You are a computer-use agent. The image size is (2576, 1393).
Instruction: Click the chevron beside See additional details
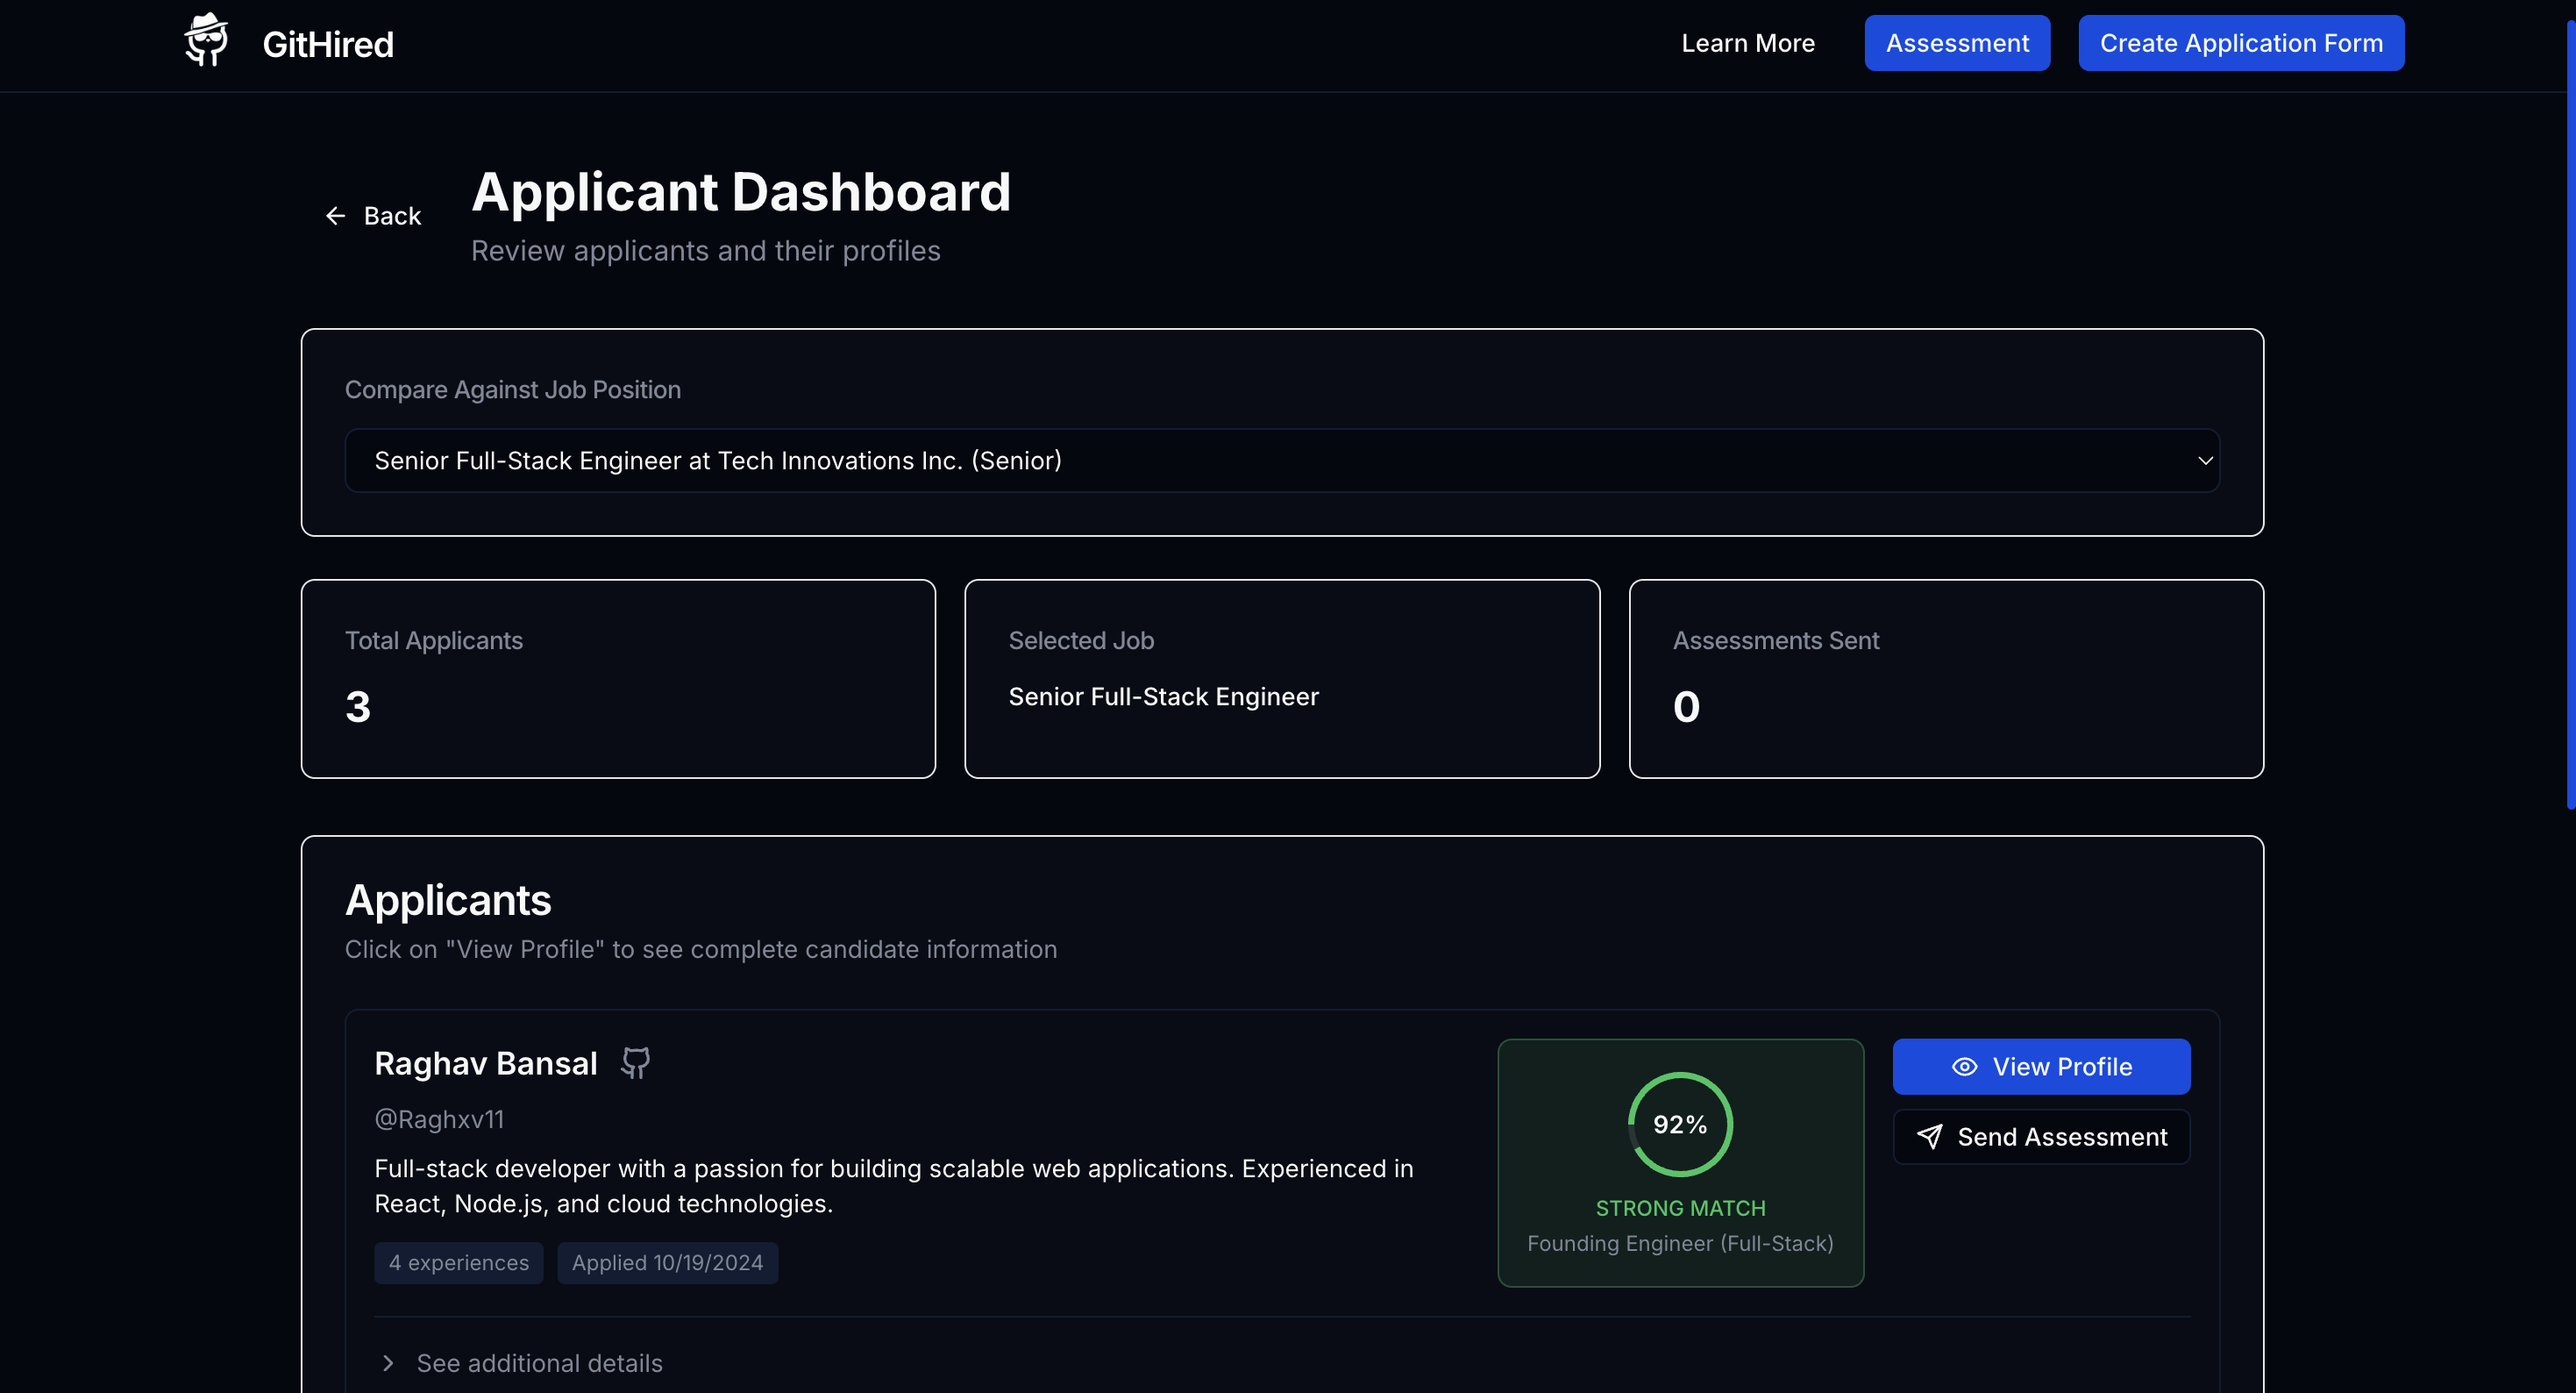point(388,1363)
